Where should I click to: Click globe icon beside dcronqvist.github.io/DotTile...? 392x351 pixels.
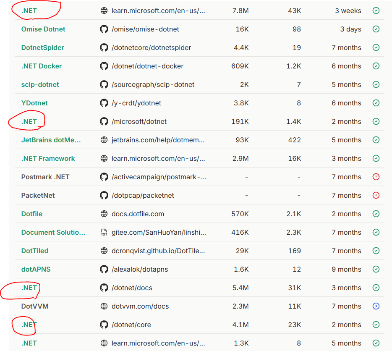pos(104,251)
